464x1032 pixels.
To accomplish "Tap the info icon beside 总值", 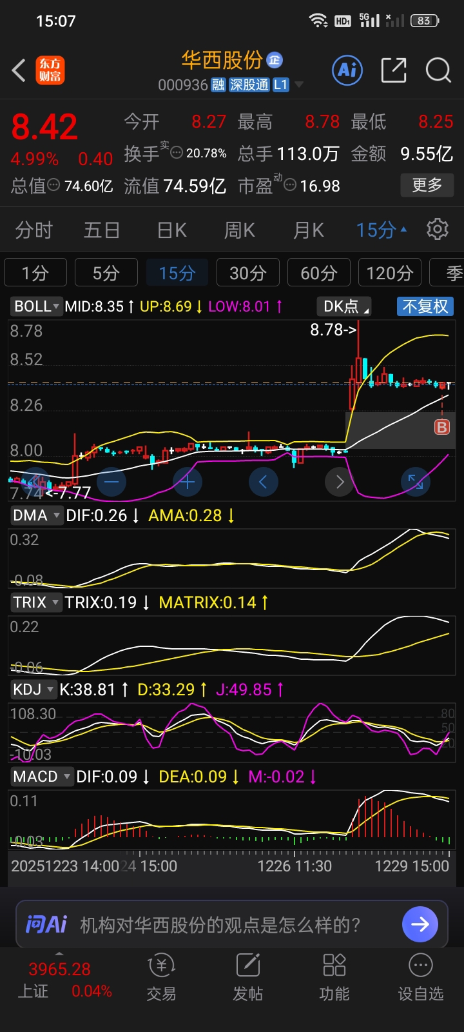I will pos(54,186).
